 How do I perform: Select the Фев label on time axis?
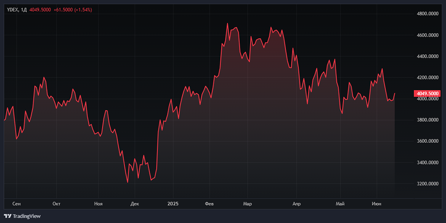point(210,204)
